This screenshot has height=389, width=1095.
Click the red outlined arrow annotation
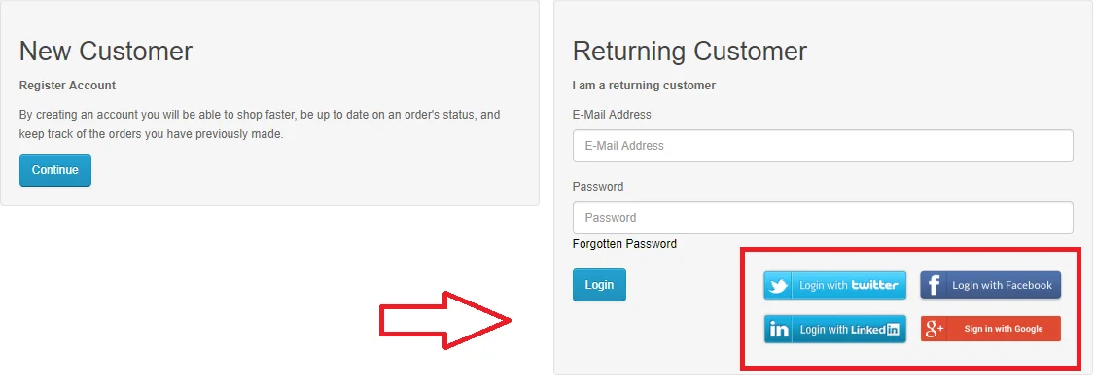pyautogui.click(x=445, y=321)
